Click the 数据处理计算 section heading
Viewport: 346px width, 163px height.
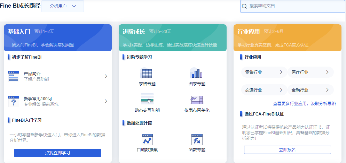click(x=139, y=123)
